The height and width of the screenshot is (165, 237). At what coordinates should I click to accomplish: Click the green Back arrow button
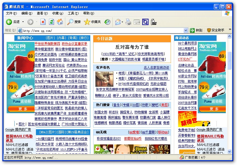tap(9, 22)
